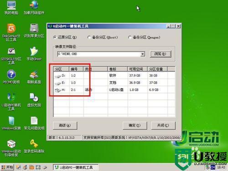Click the 36.9 GB free space cell
This screenshot has height=171, width=228.
coord(135,83)
